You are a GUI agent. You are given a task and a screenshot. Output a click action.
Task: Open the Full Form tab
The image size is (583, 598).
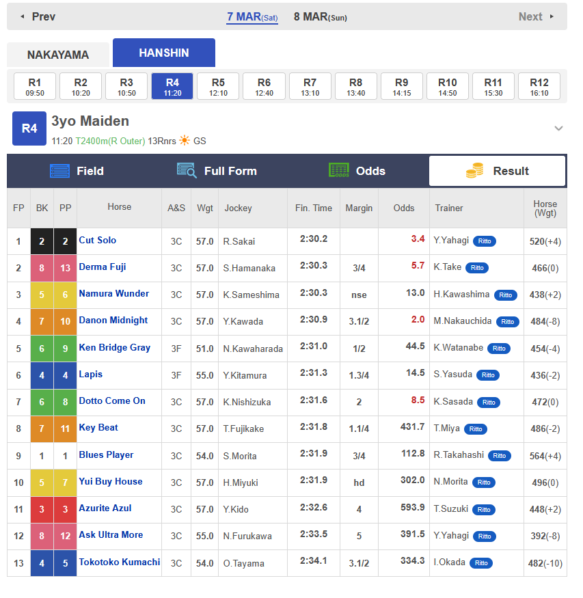[x=217, y=171]
